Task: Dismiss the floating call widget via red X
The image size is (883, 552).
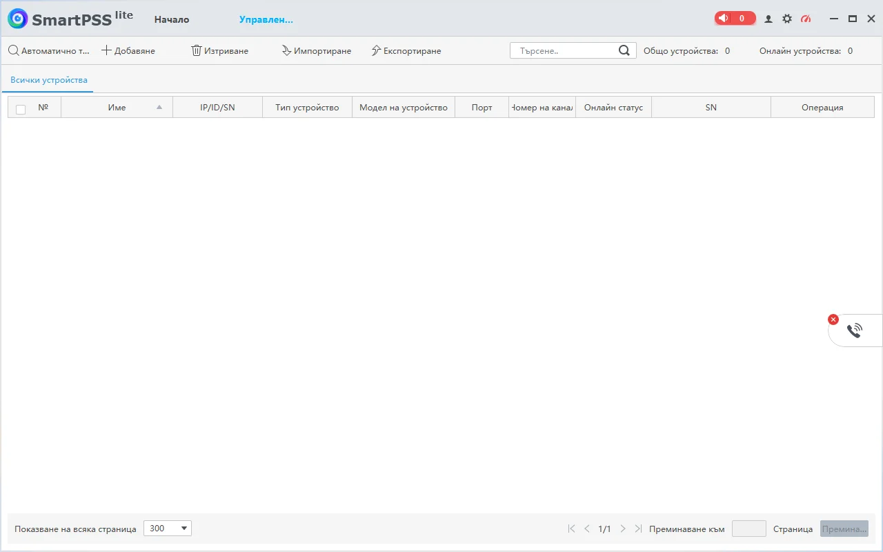Action: point(833,319)
